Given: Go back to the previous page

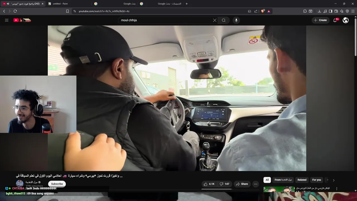Looking at the screenshot, I should (4, 11).
